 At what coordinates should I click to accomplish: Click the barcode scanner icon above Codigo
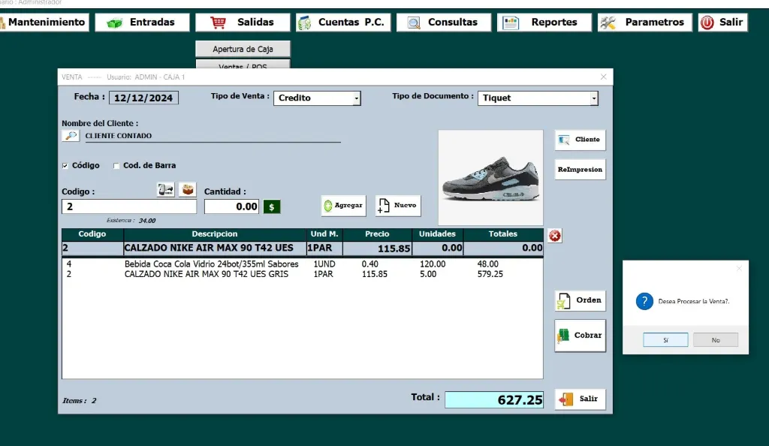click(165, 190)
